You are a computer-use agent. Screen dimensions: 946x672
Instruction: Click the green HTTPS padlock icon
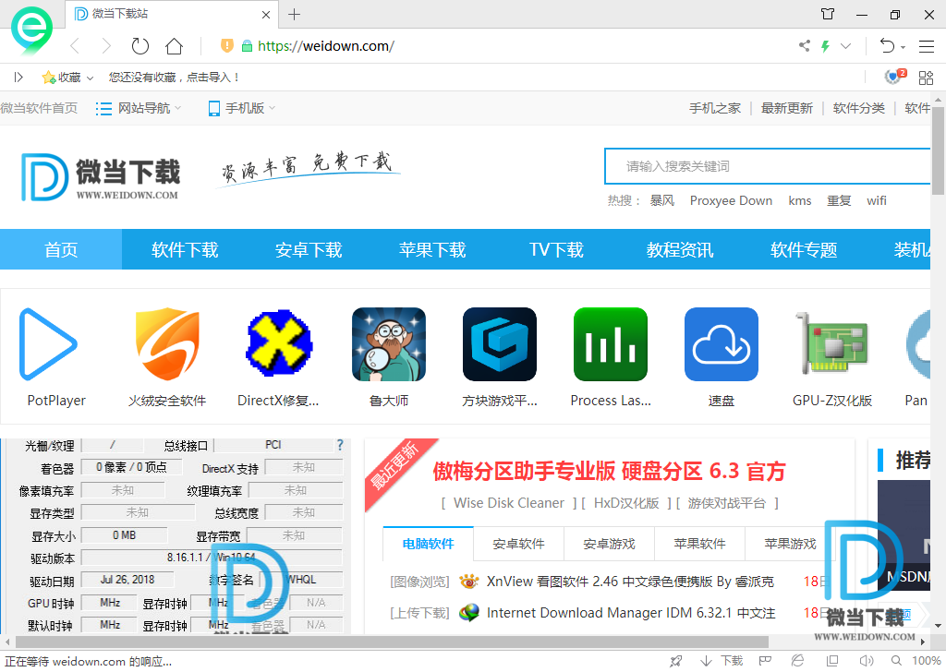coord(247,46)
